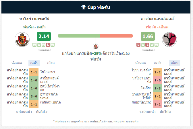Click small Nagoya crest marker under comparison bar
193x129 pixels.
[x=96, y=46]
